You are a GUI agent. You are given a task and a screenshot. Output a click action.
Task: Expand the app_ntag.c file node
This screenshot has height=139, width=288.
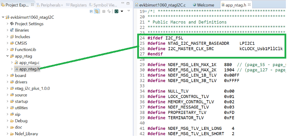click(x=12, y=62)
